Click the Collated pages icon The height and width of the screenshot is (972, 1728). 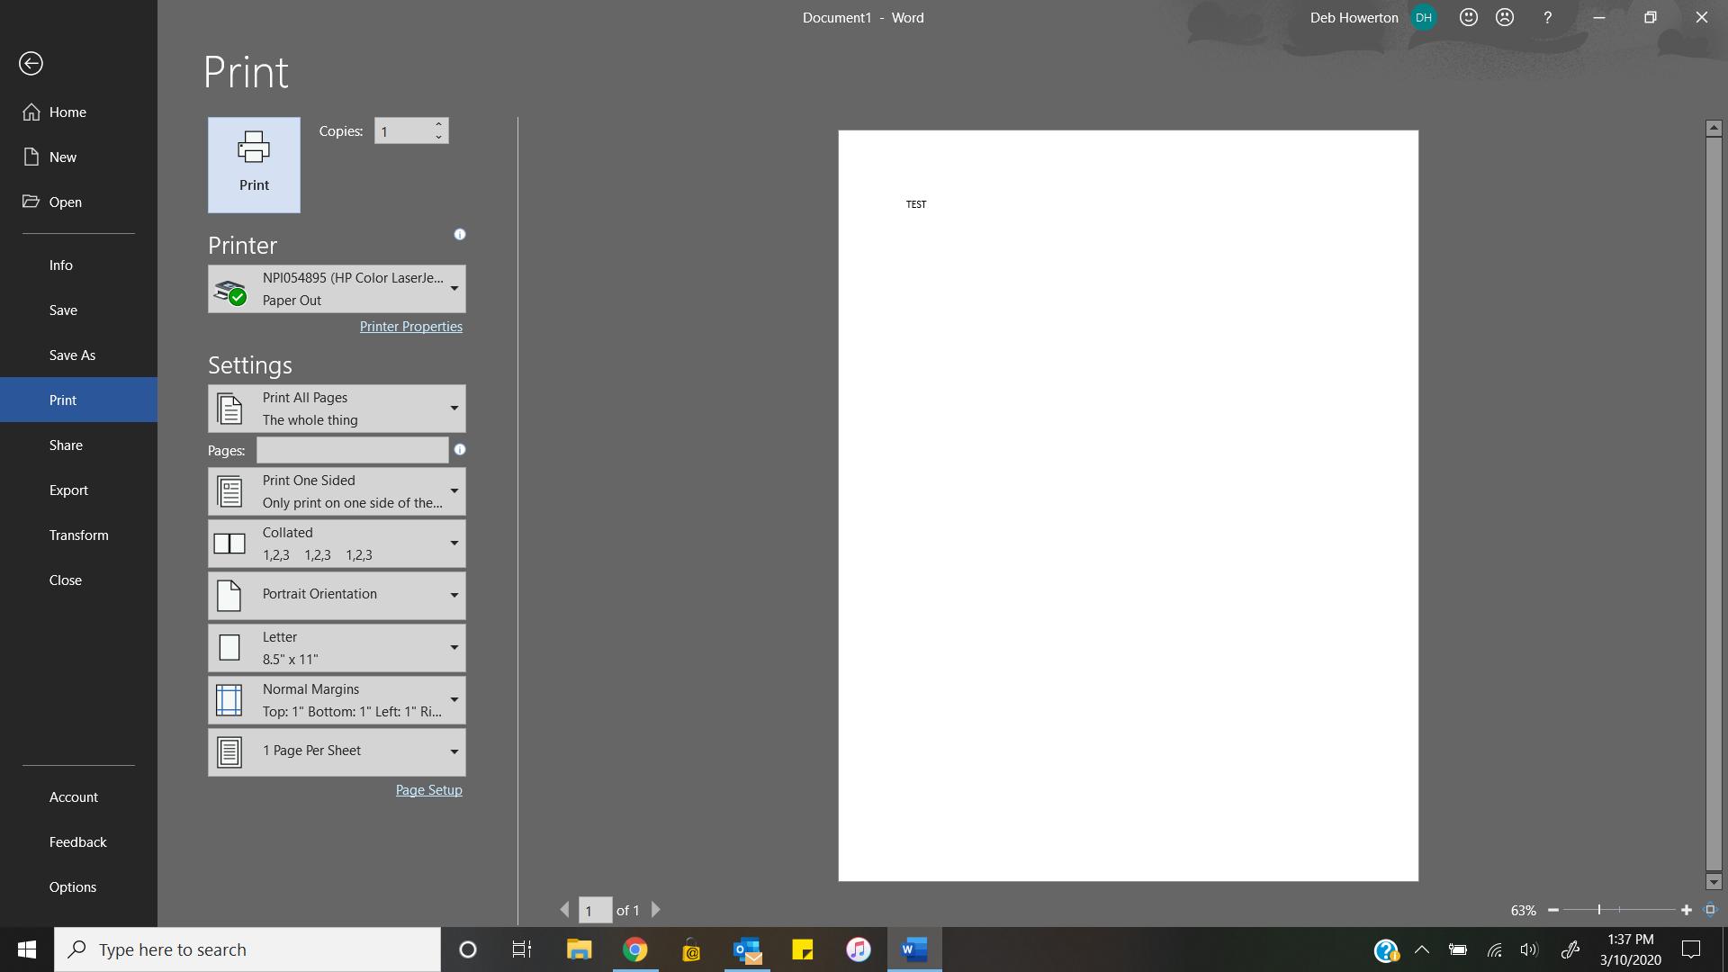(x=229, y=543)
